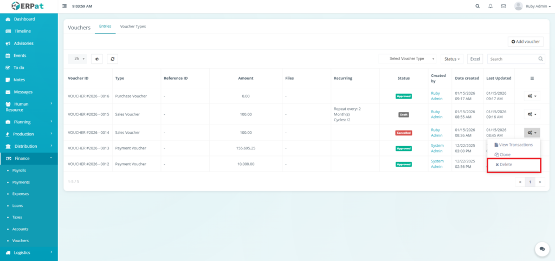Go to next page arrow

point(540,182)
